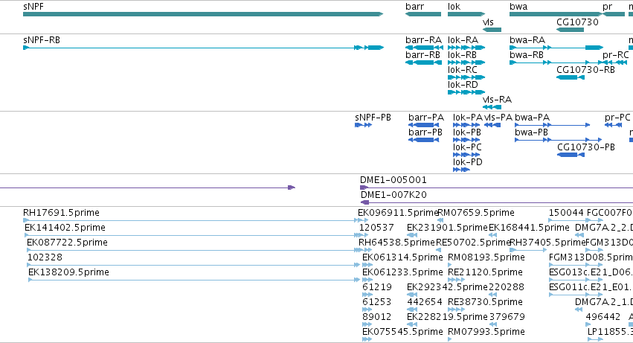The height and width of the screenshot is (343, 633).
Task: Click the pr gene label
Action: click(x=607, y=7)
